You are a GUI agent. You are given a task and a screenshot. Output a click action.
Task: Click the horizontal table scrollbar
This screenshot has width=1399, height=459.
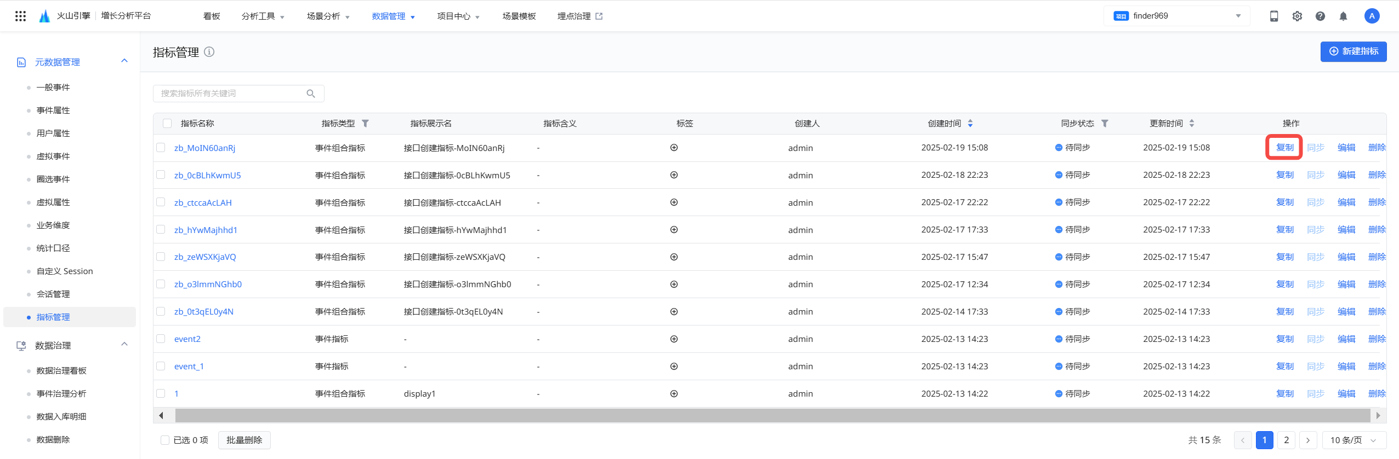click(x=772, y=415)
